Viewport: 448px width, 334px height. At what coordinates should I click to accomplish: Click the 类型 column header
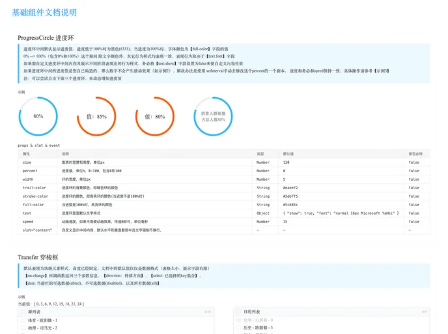[260, 153]
